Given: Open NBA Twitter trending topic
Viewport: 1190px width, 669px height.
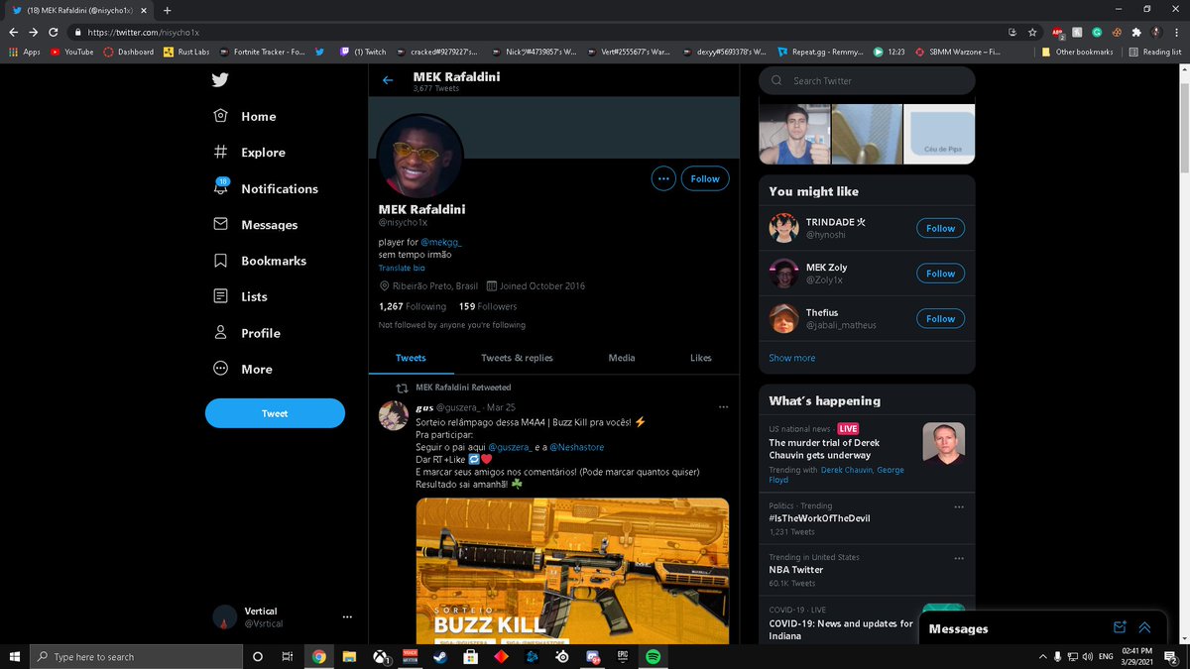Looking at the screenshot, I should pos(795,570).
